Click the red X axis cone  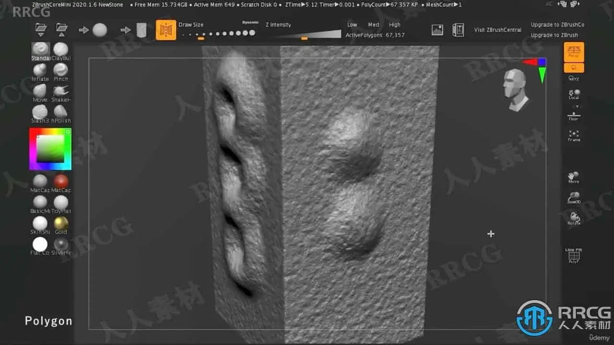[529, 62]
